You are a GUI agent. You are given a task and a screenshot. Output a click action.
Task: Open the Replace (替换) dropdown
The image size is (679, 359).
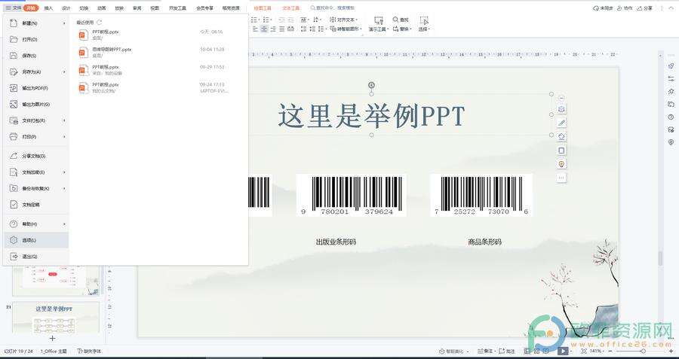tap(402, 29)
